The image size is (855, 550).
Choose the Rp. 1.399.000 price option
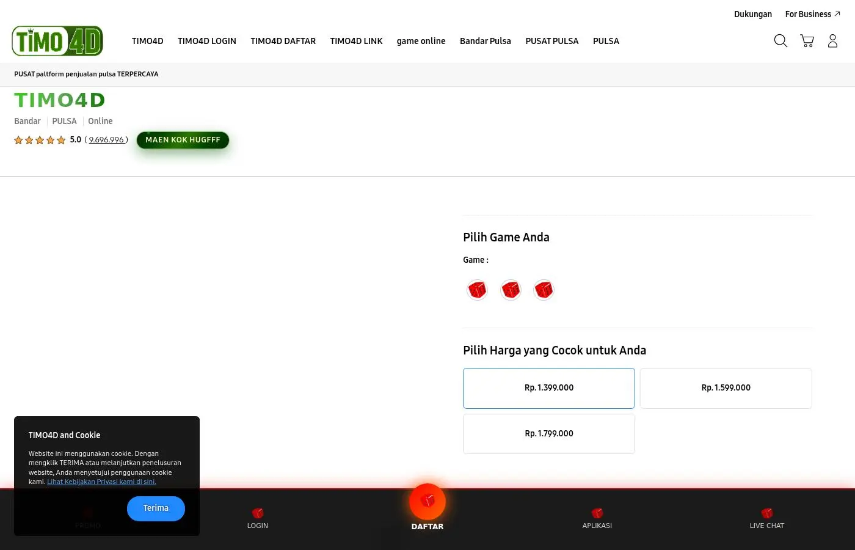click(549, 388)
